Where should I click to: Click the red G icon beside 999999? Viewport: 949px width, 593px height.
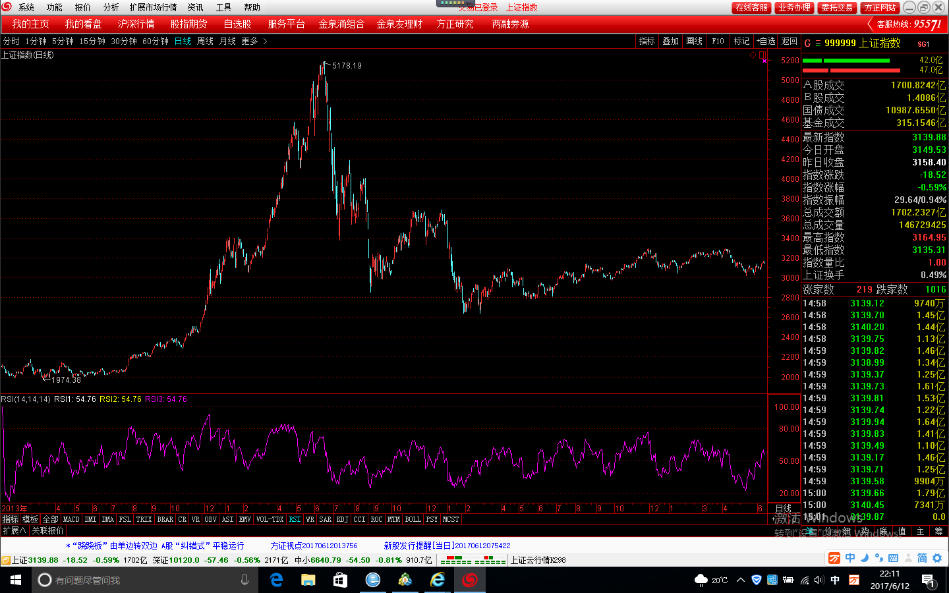tap(808, 43)
